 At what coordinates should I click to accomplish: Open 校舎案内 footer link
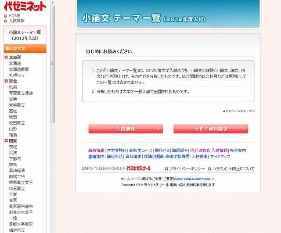pos(238,151)
